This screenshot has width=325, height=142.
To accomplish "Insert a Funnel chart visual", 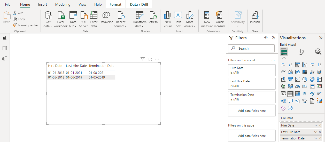I will click(290, 79).
